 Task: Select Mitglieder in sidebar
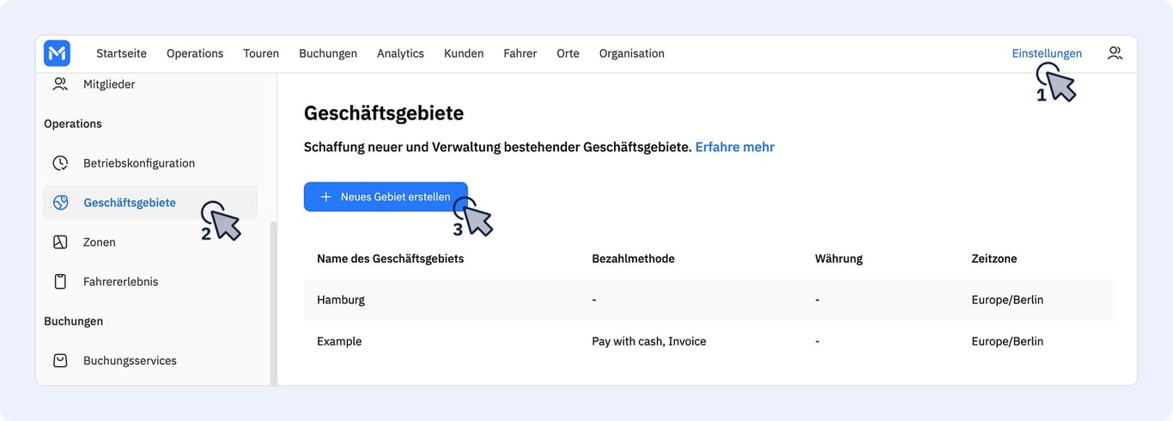point(109,84)
